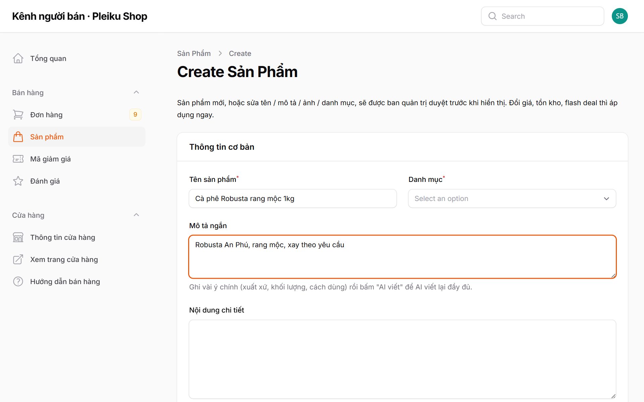
Task: Click the Mã giảm giá ticket icon
Action: point(18,159)
